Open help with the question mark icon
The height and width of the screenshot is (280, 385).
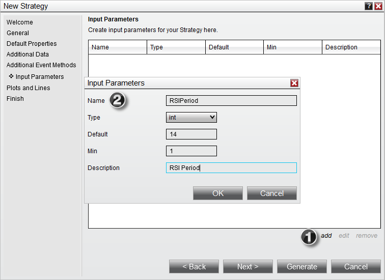369,6
